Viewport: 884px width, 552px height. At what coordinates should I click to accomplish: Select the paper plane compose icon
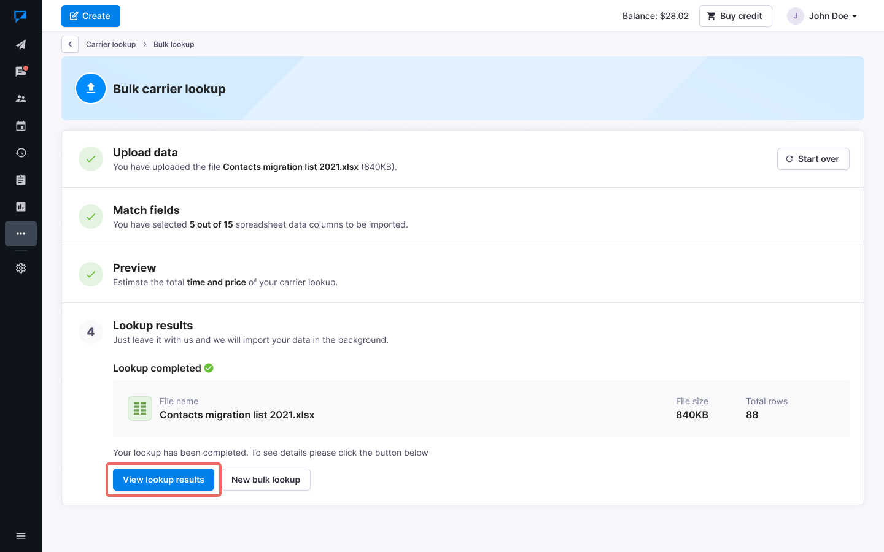[x=21, y=44]
